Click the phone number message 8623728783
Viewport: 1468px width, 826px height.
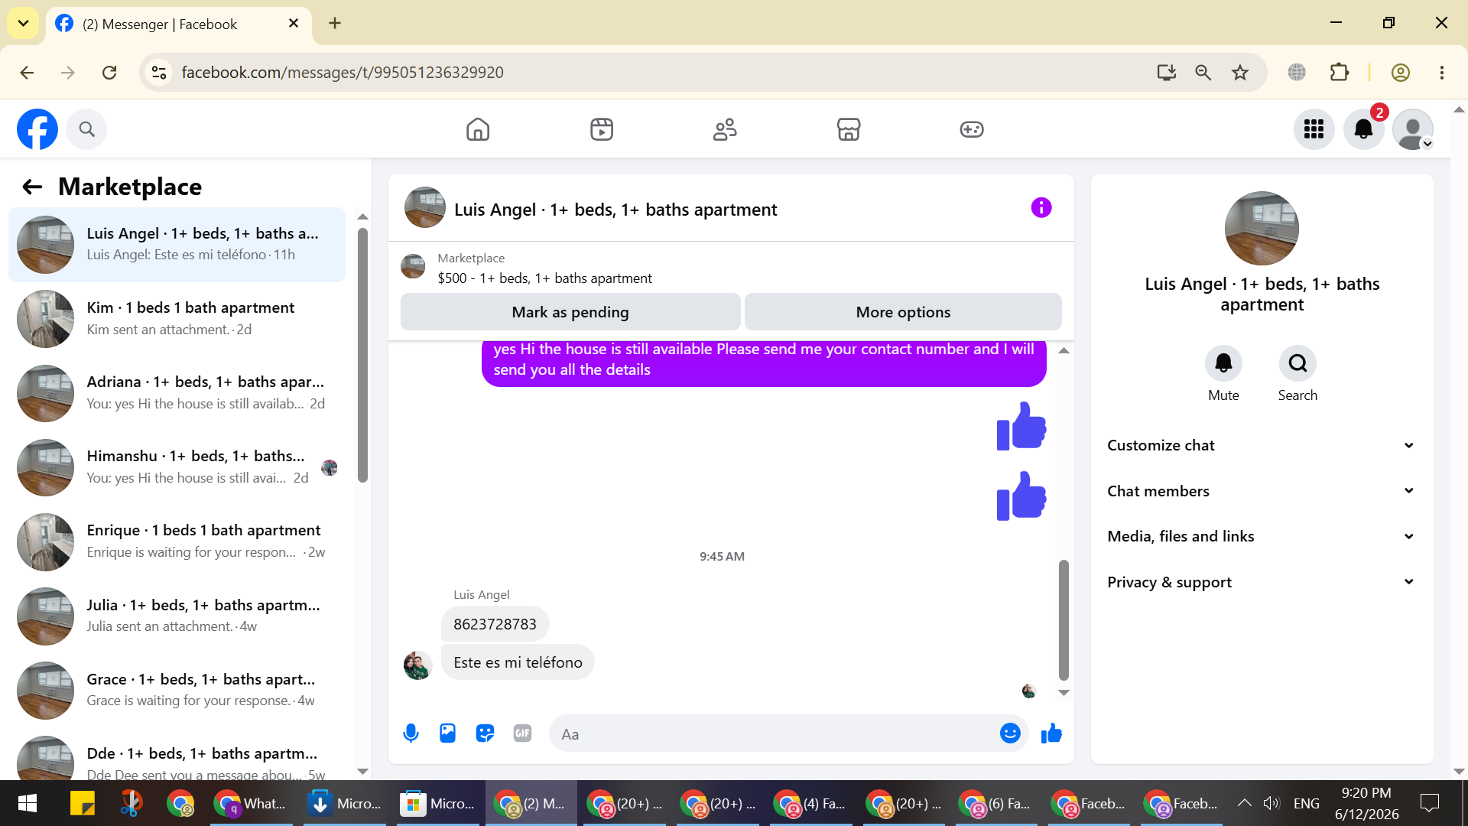coord(495,624)
